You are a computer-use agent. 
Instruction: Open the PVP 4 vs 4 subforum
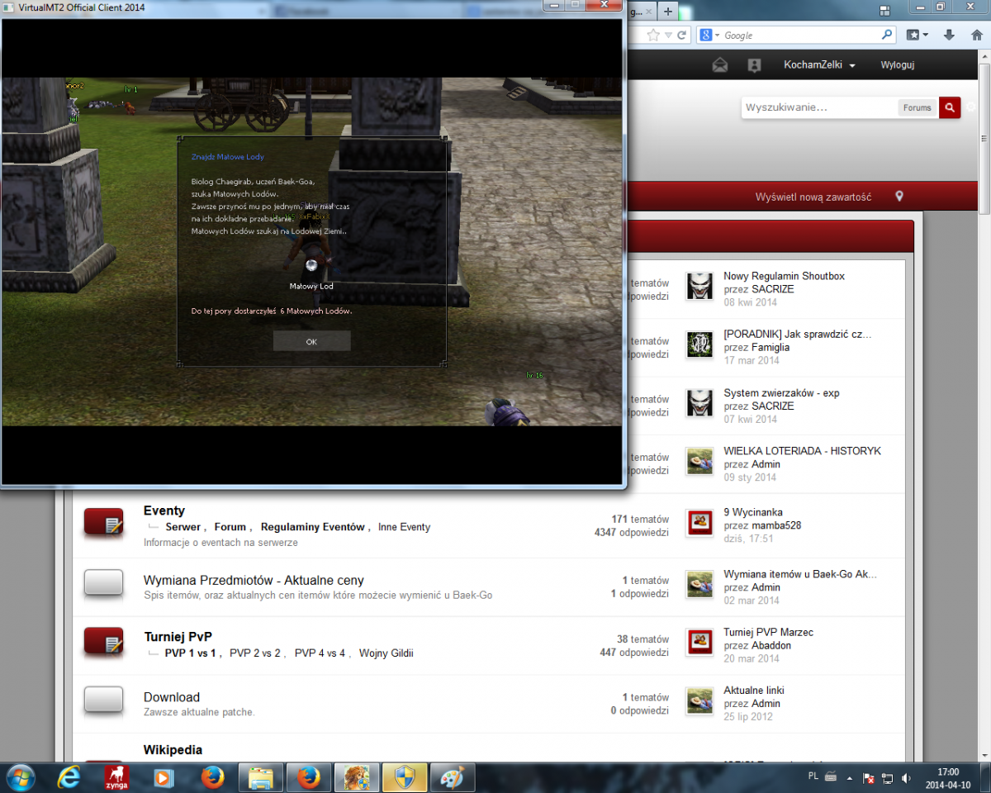tap(320, 653)
